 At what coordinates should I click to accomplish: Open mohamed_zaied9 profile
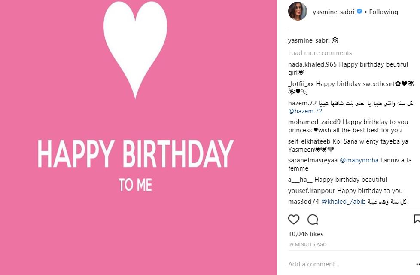tap(314, 122)
